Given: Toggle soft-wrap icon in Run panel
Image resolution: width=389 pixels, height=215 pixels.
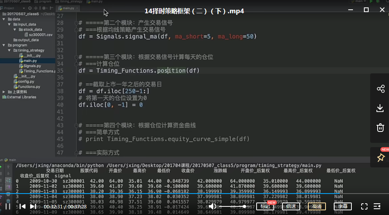Looking at the screenshot, I should coord(8,180).
